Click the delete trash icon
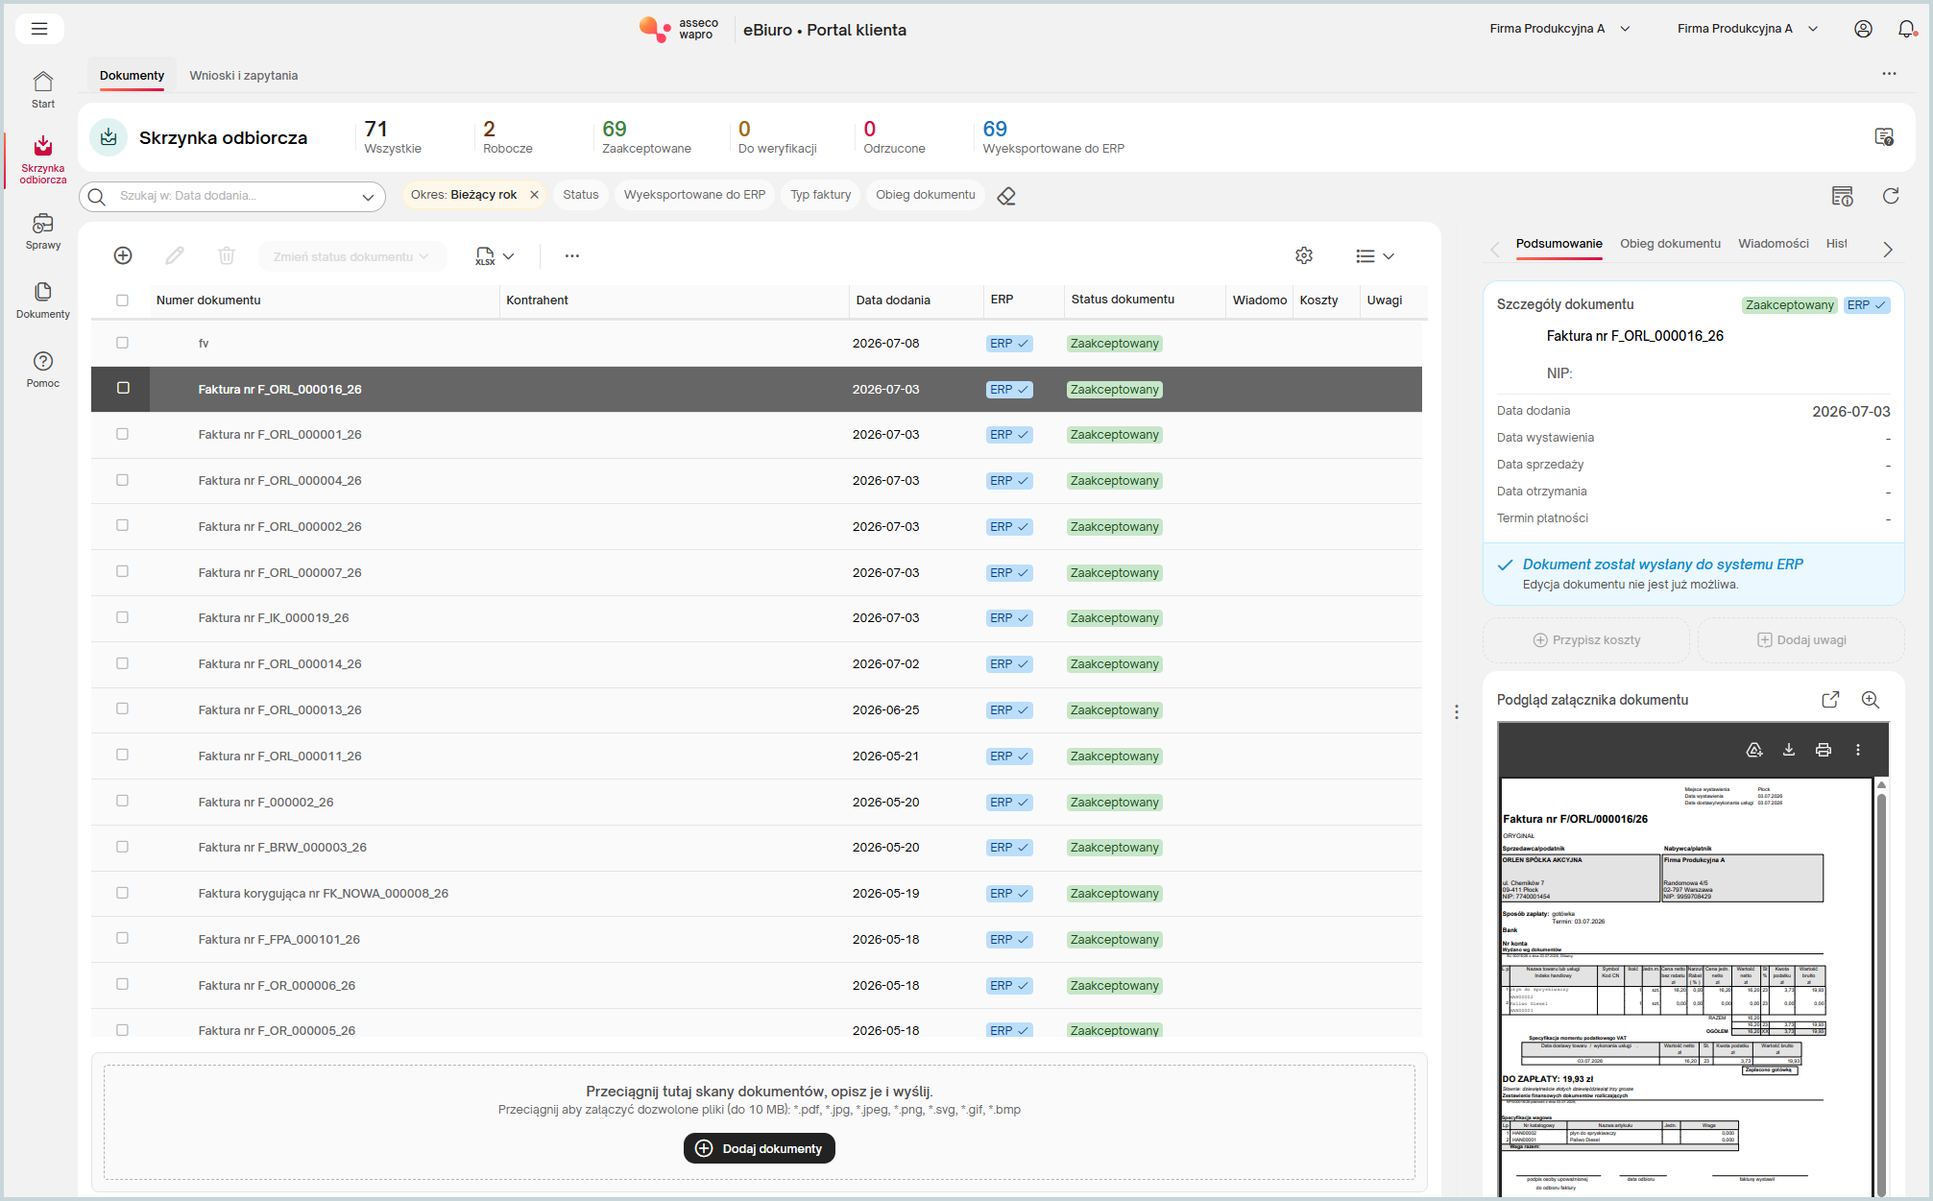 pos(227,255)
